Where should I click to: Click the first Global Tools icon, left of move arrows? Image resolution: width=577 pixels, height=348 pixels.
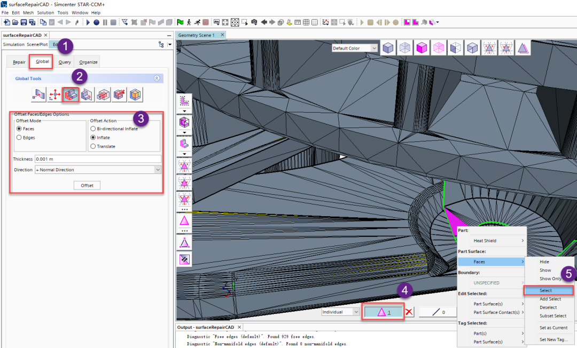38,95
